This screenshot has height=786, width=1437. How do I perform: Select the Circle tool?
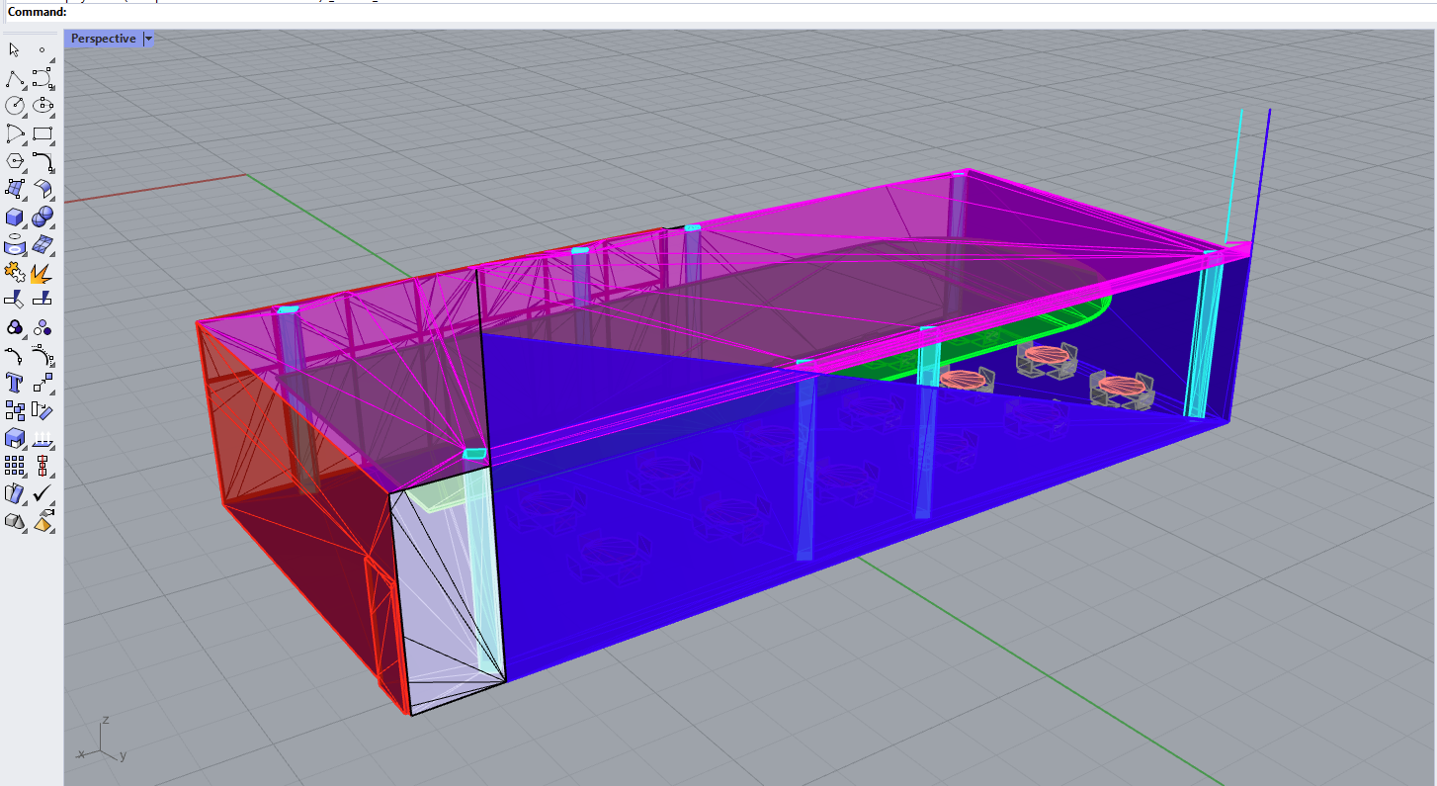15,105
